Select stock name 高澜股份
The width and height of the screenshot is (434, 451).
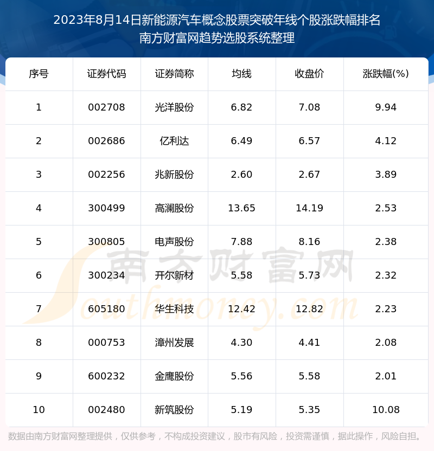click(x=174, y=208)
